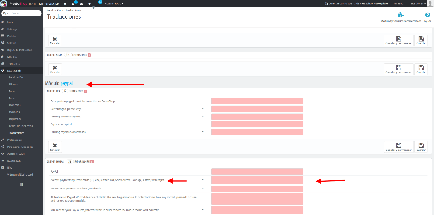Open Impuestos submenu item
This screenshot has height=215, width=434.
14,119
